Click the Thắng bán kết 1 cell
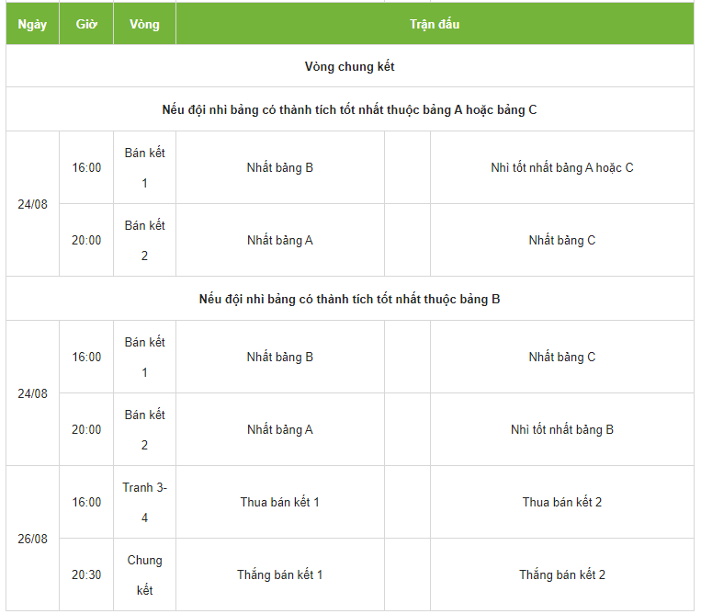Screen dimensions: 701x614 click(279, 574)
